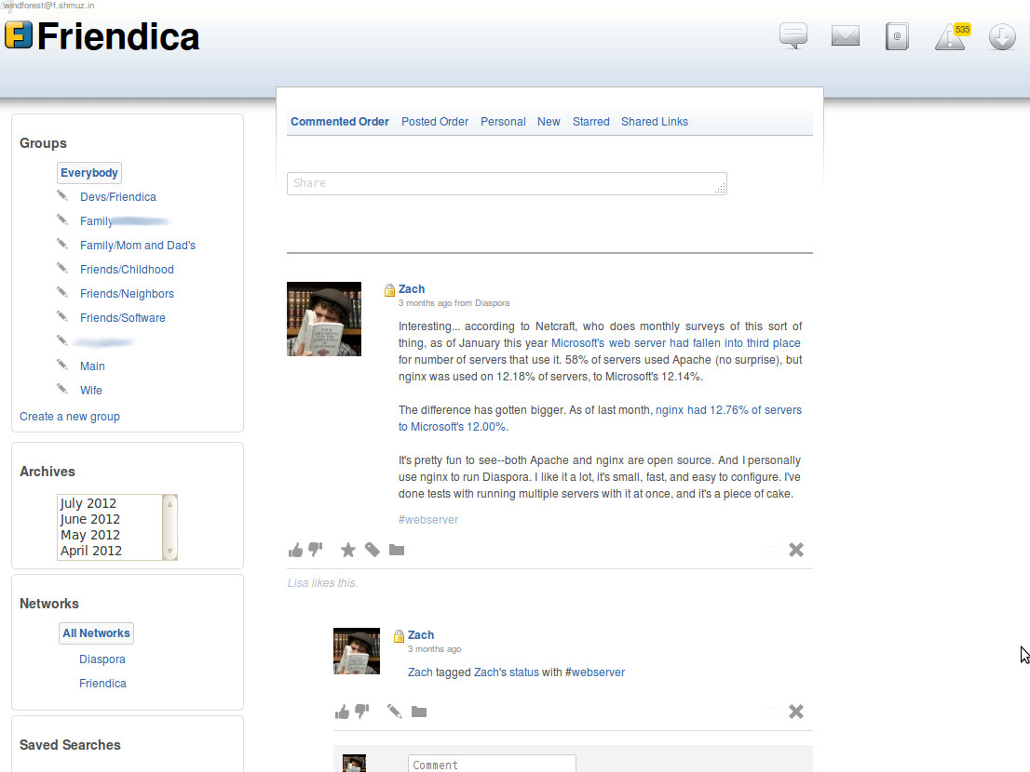Open the Wife group

pyautogui.click(x=91, y=391)
